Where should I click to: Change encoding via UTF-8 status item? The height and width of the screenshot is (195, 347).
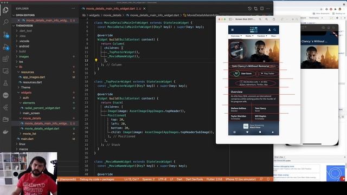(x=162, y=179)
